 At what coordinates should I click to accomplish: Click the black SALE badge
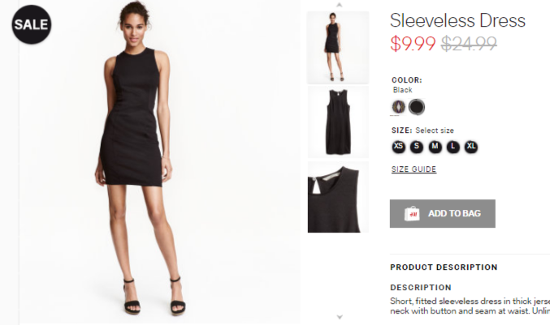[32, 24]
